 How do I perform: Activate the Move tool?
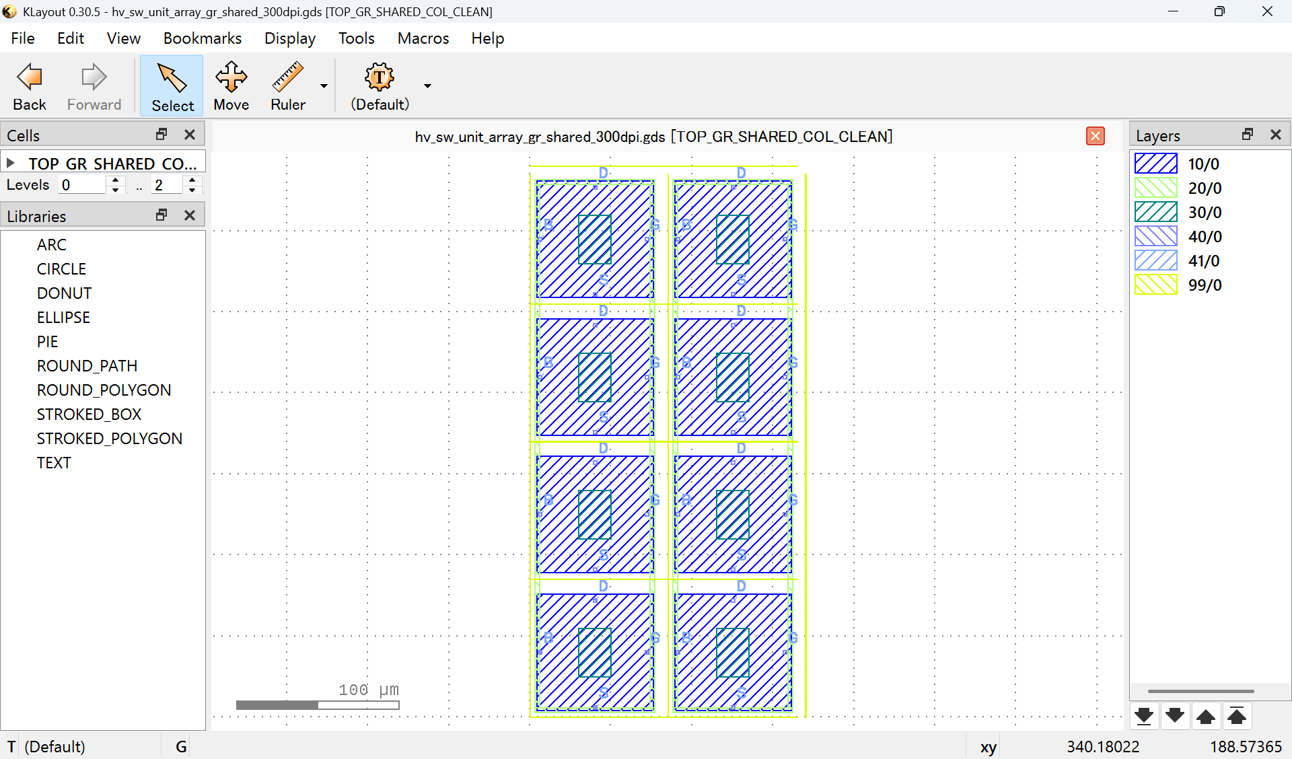pos(231,85)
